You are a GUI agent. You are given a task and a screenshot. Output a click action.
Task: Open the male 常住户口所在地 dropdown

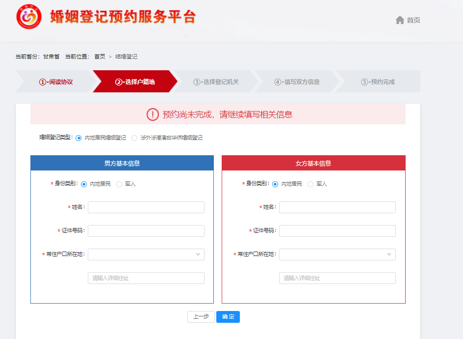[x=146, y=254]
